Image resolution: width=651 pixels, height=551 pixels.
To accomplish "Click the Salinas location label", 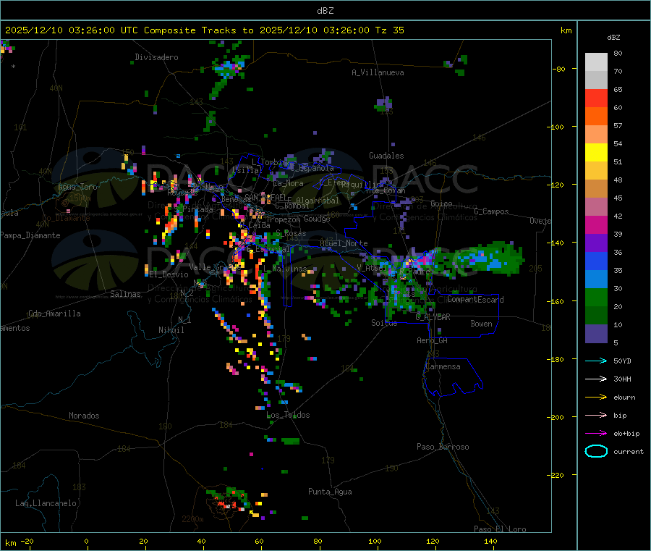I will pyautogui.click(x=125, y=294).
